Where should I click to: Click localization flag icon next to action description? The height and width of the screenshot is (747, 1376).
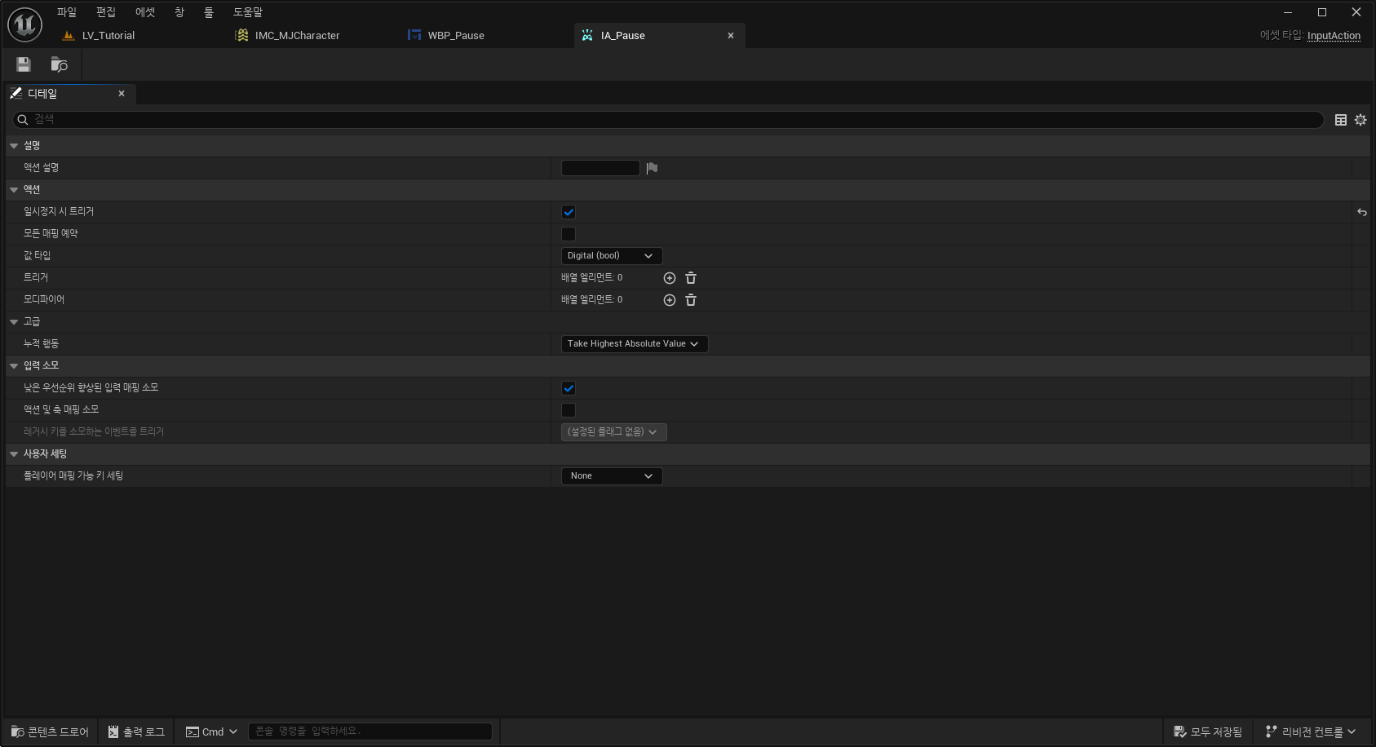[x=652, y=168]
